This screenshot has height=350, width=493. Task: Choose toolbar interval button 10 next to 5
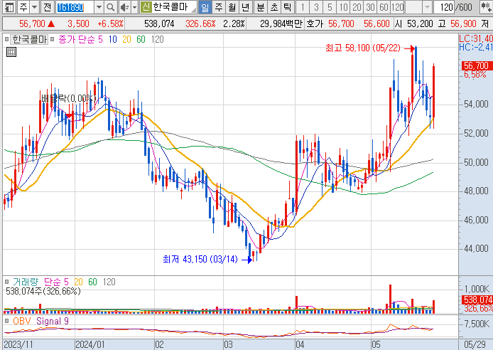[x=343, y=7]
